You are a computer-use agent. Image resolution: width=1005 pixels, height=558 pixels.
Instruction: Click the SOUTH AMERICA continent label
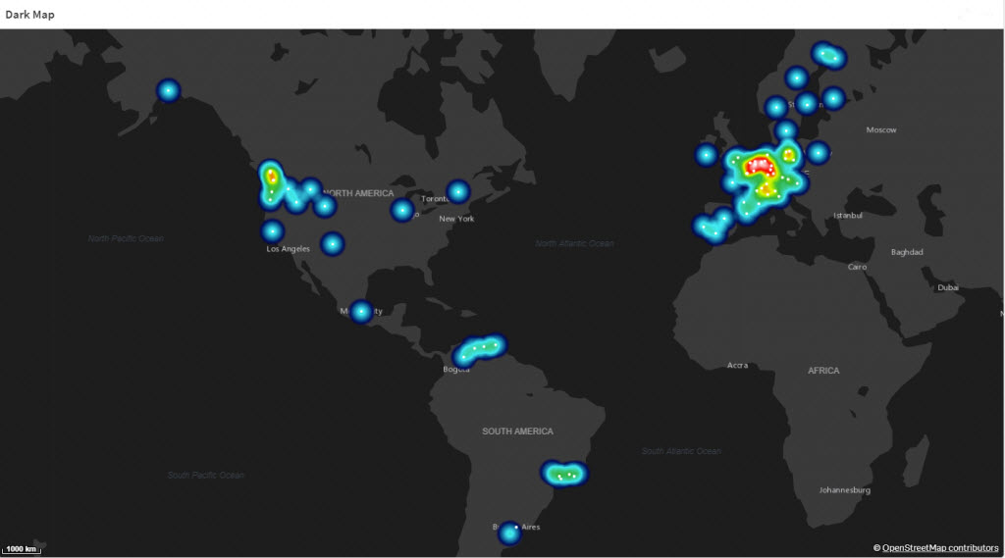[x=517, y=431]
